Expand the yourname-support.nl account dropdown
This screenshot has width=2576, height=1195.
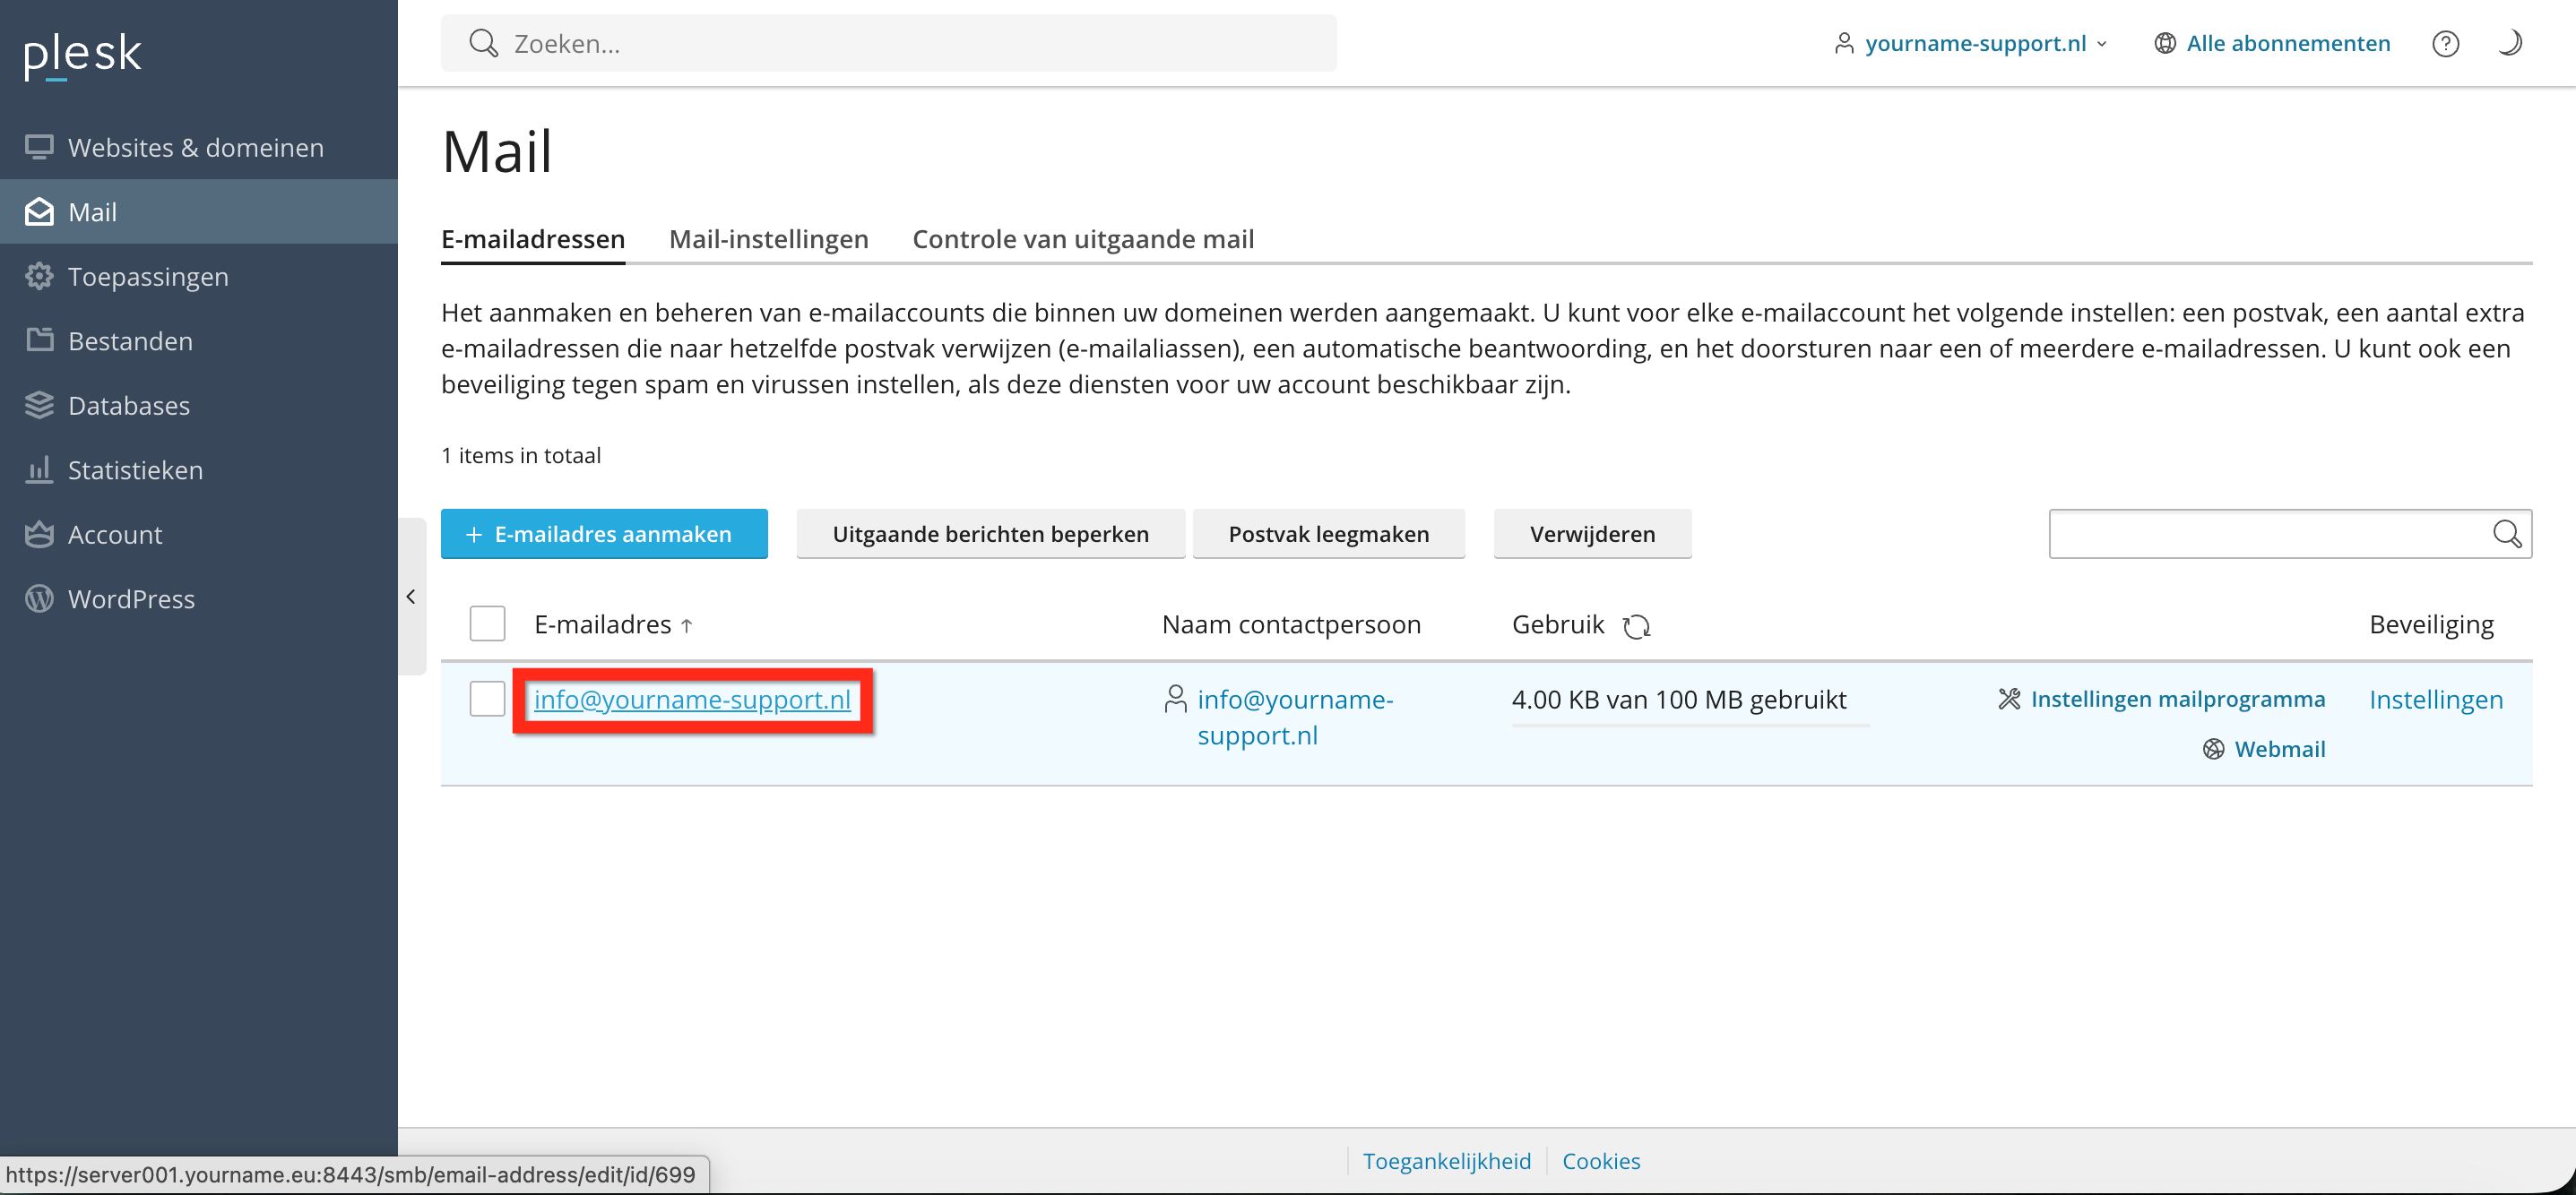pyautogui.click(x=1974, y=44)
